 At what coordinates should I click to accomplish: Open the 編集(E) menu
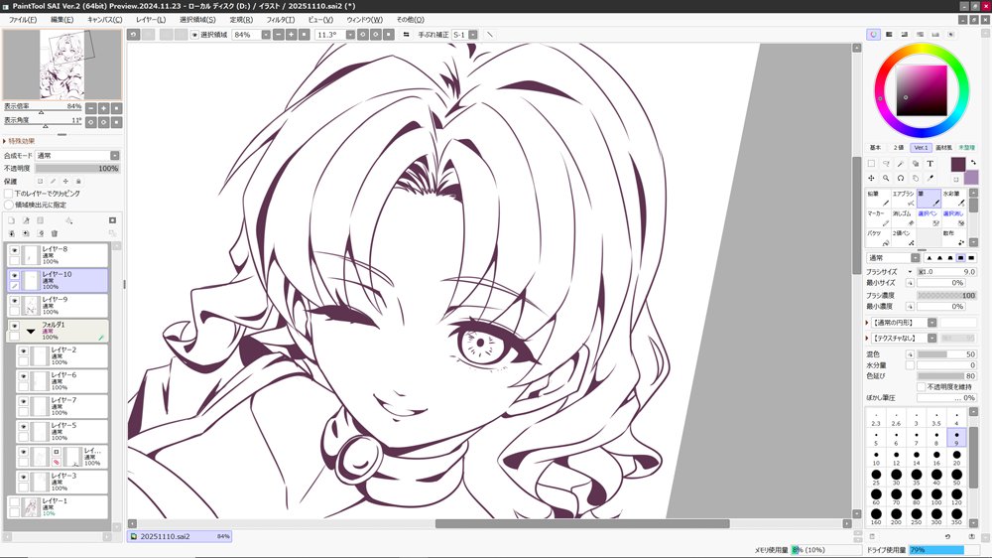click(x=62, y=20)
